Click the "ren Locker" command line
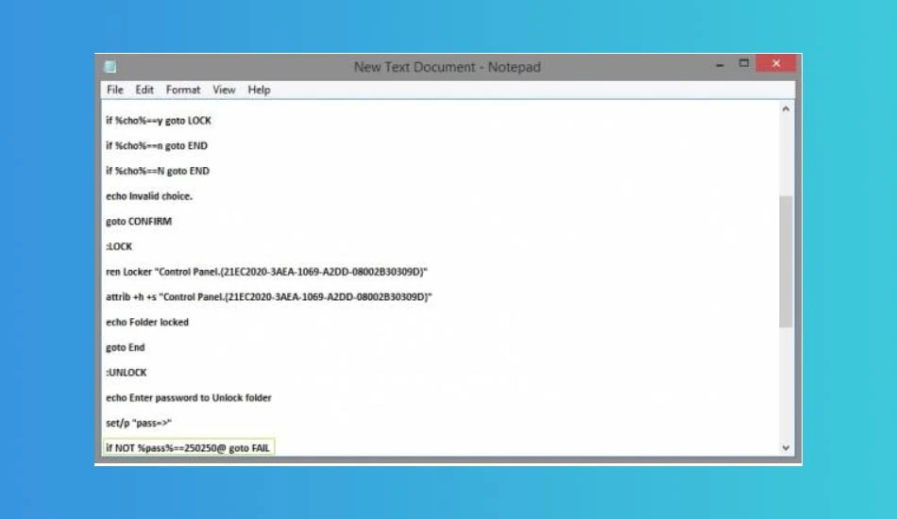 [x=266, y=272]
